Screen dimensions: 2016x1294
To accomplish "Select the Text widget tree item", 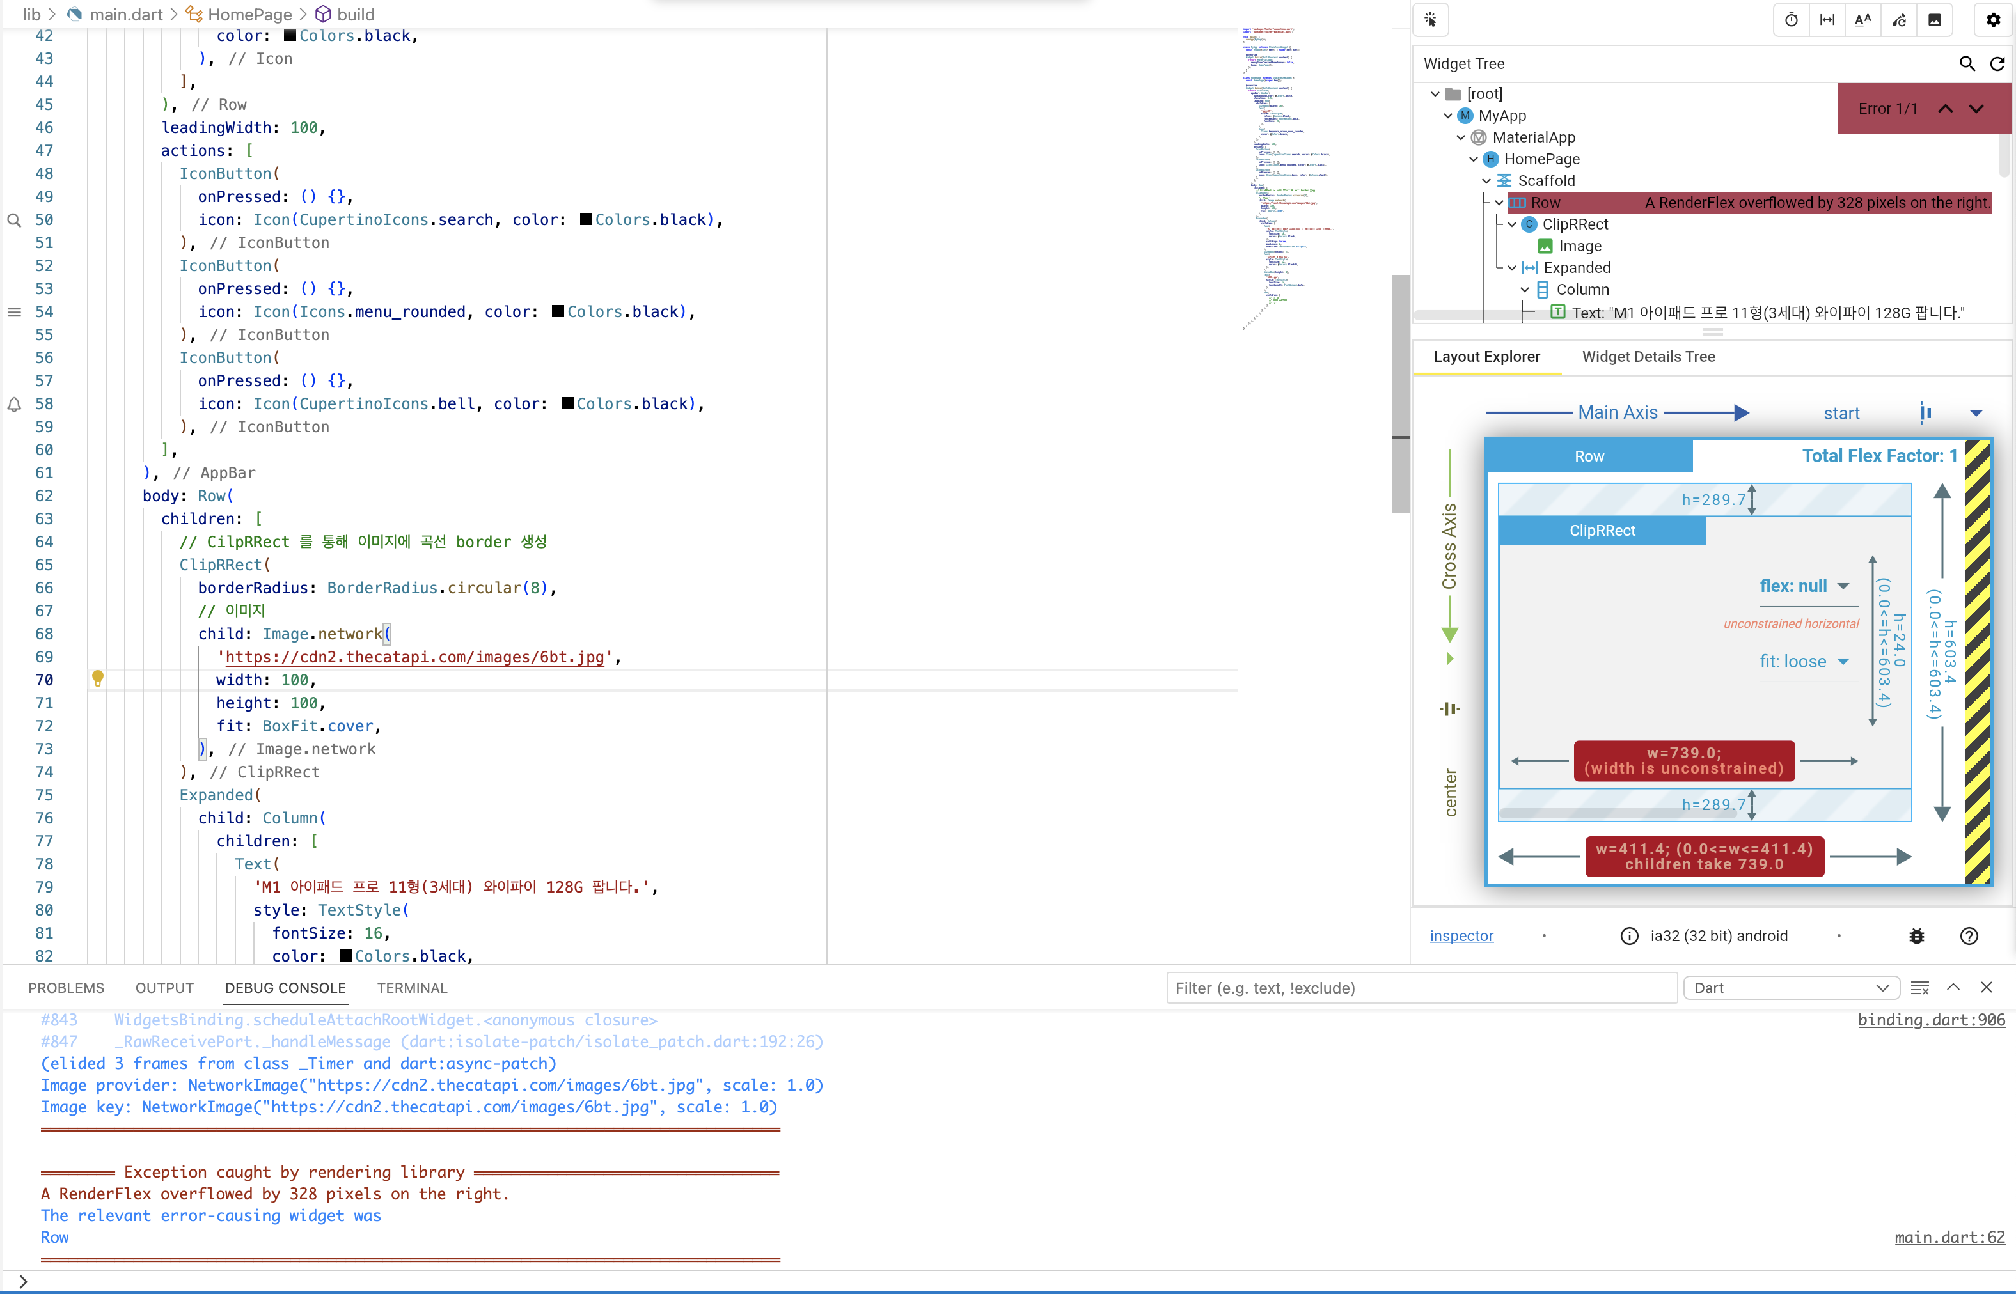I will 1757,313.
